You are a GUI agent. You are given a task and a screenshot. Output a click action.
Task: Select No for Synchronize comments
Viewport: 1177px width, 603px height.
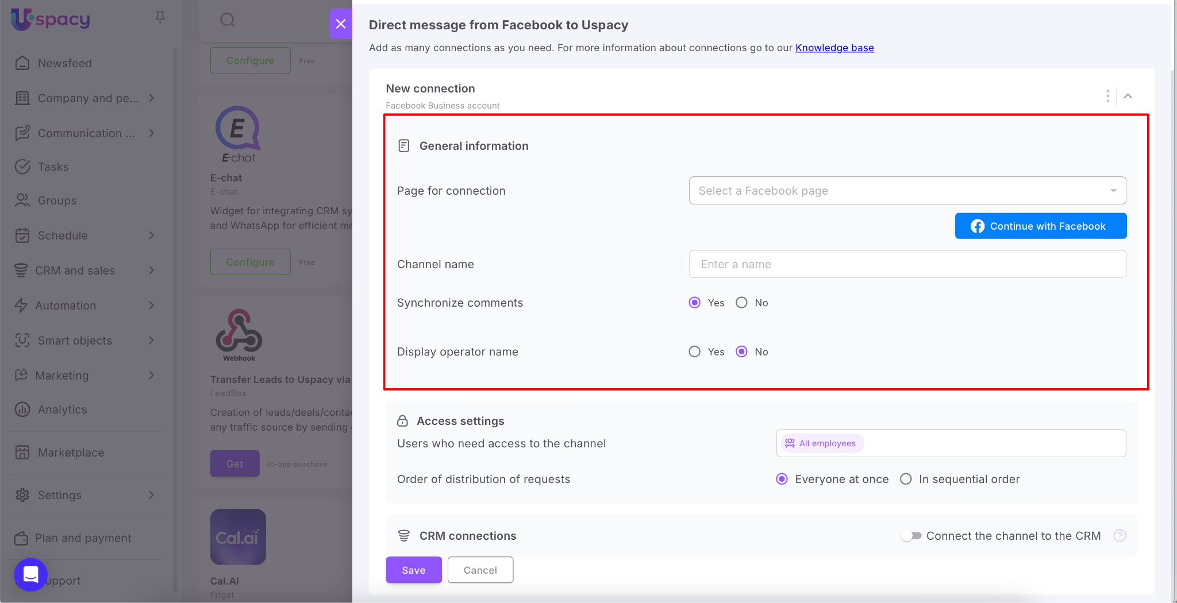[x=742, y=303]
